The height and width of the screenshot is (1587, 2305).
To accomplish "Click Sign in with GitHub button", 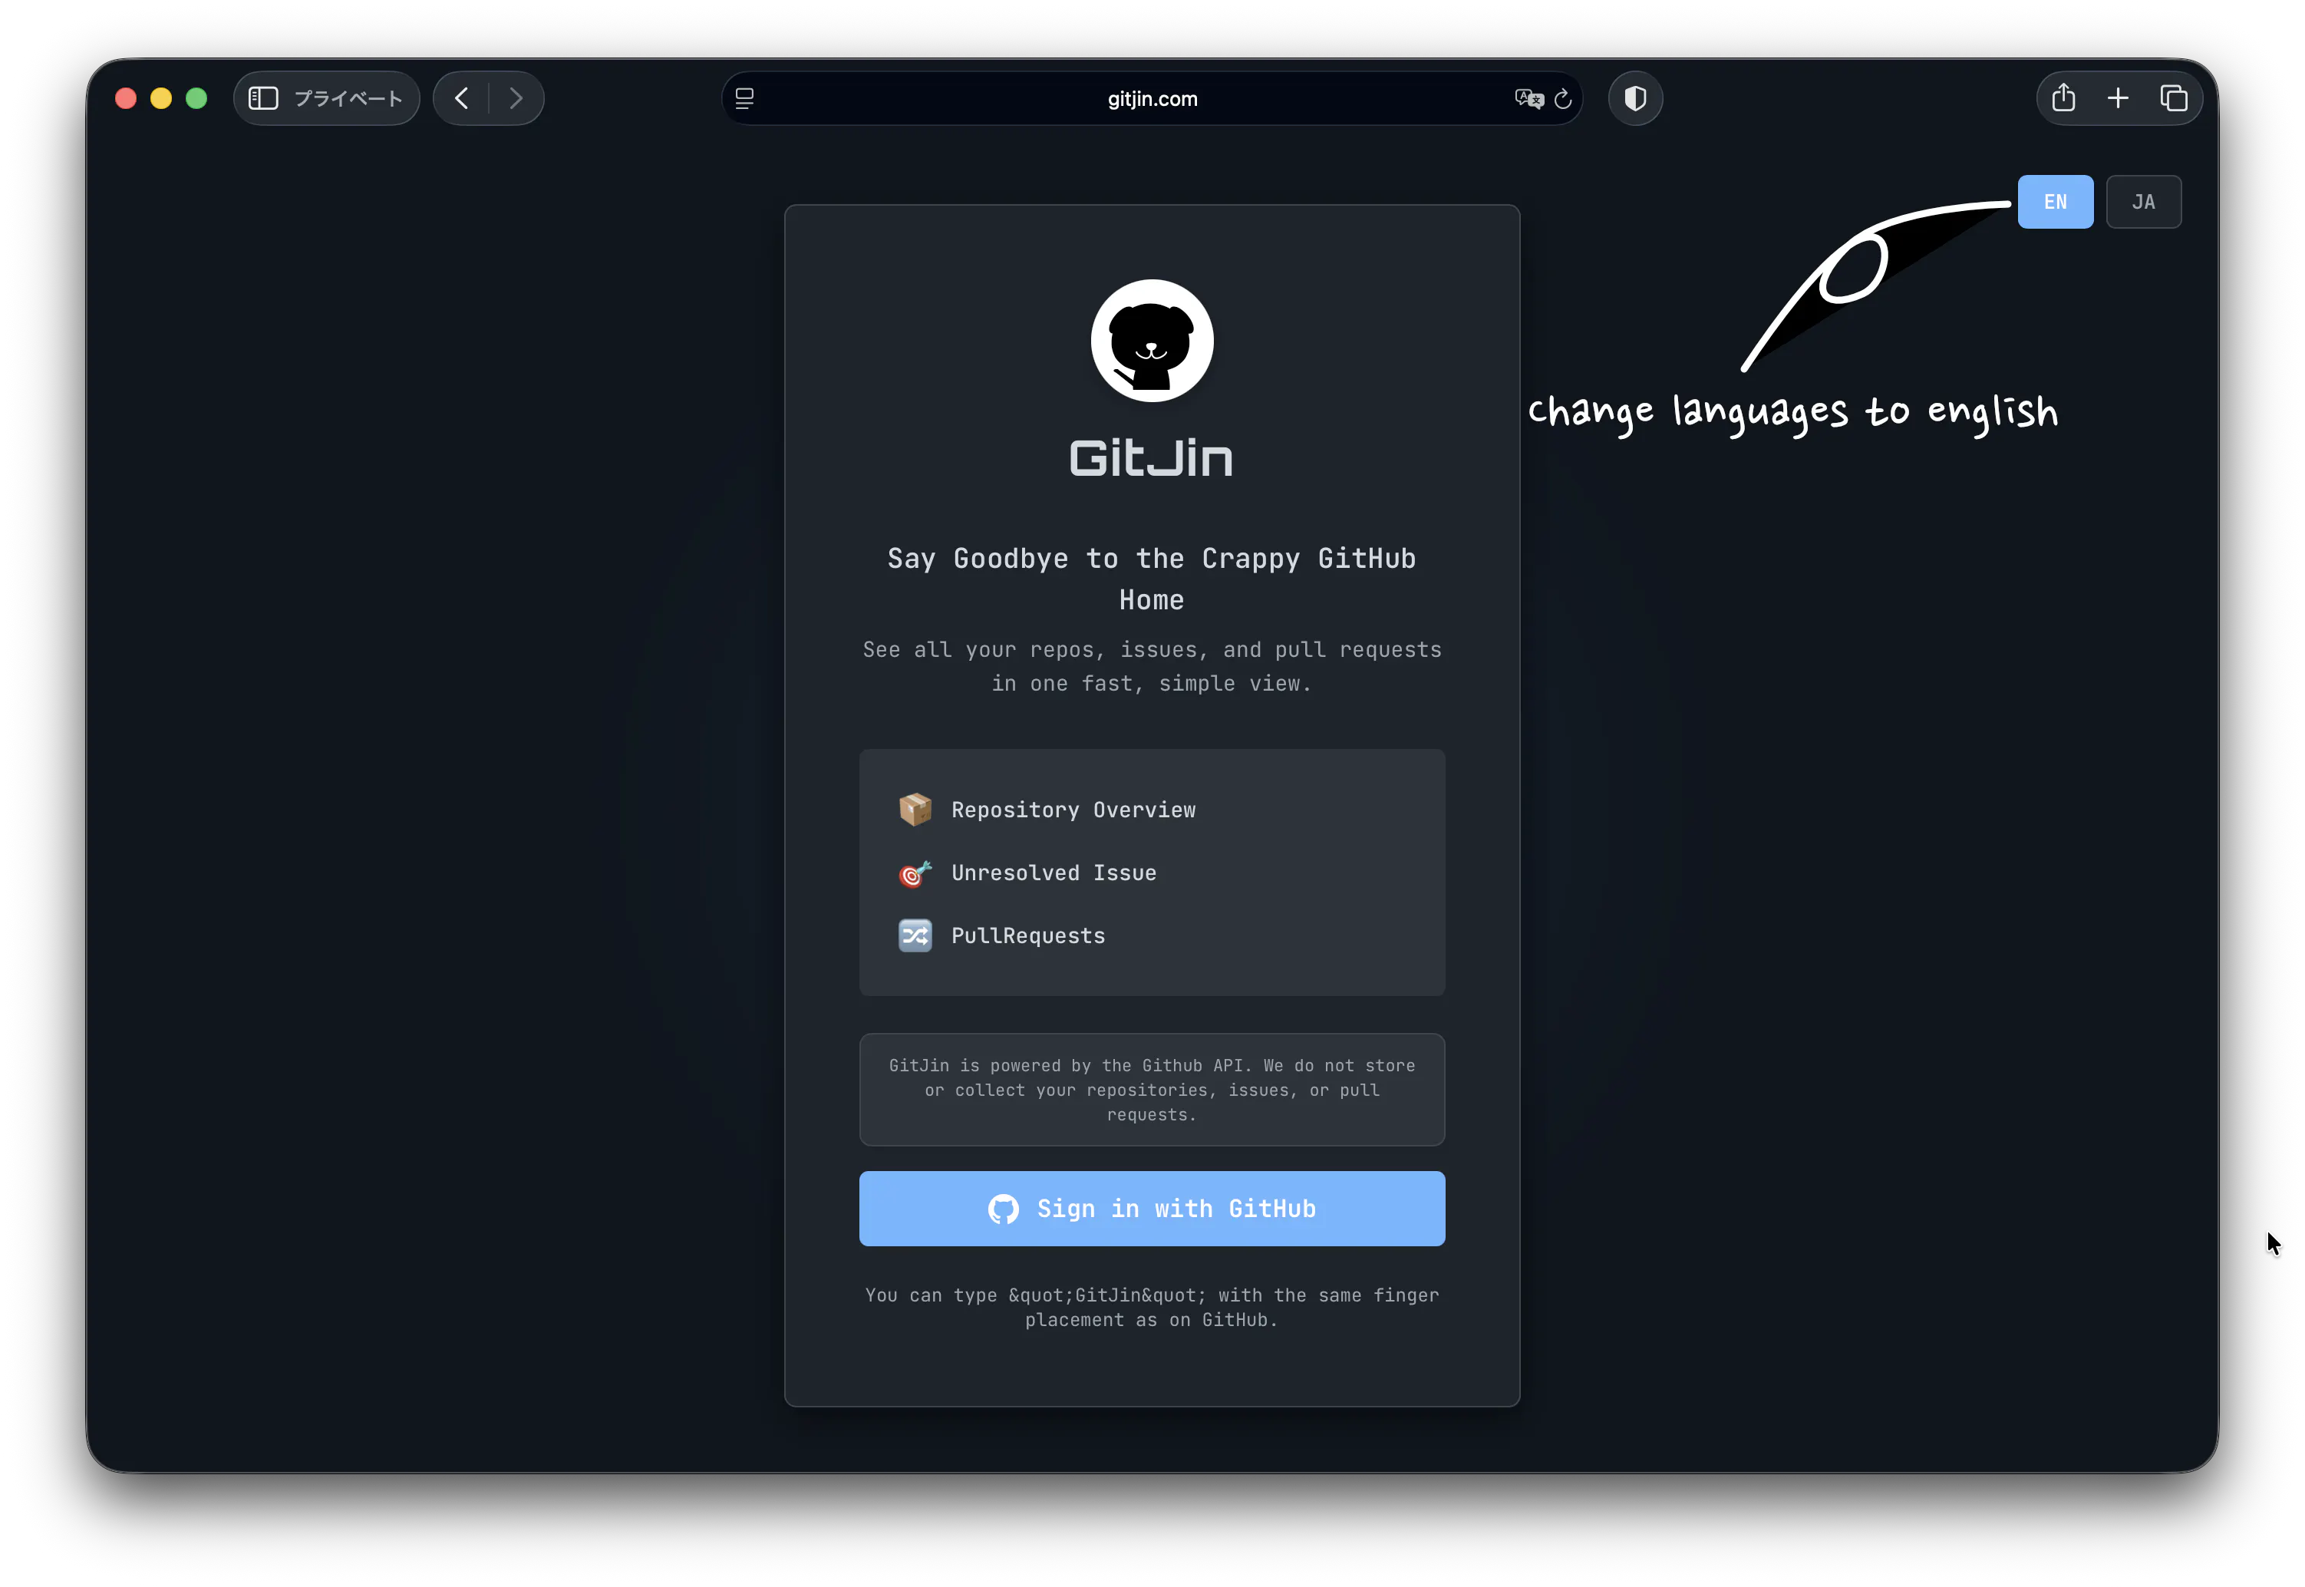I will pyautogui.click(x=1152, y=1208).
